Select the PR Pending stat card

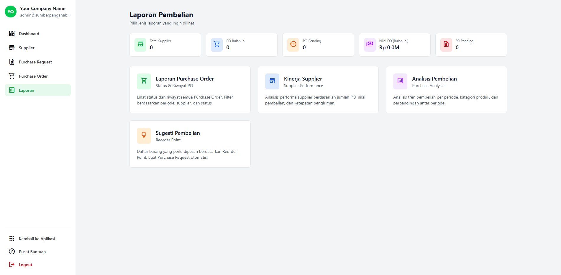click(471, 45)
